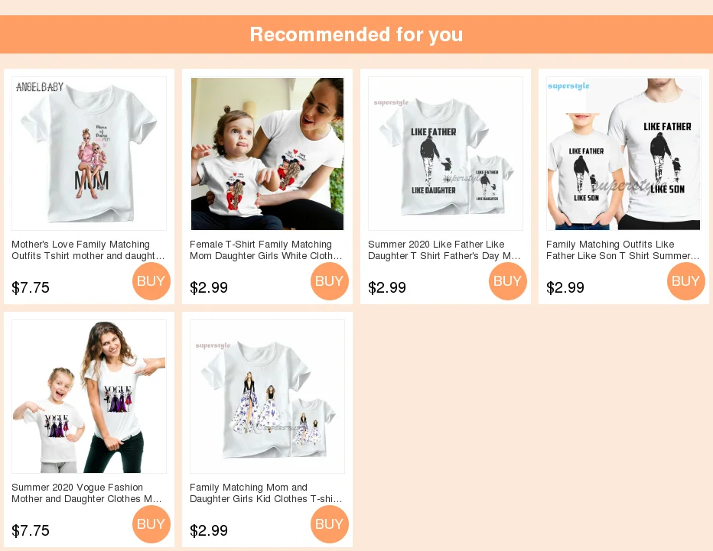Image resolution: width=713 pixels, height=551 pixels.
Task: Open Summer 2020 Vogue Fashion title link
Action: coord(87,494)
